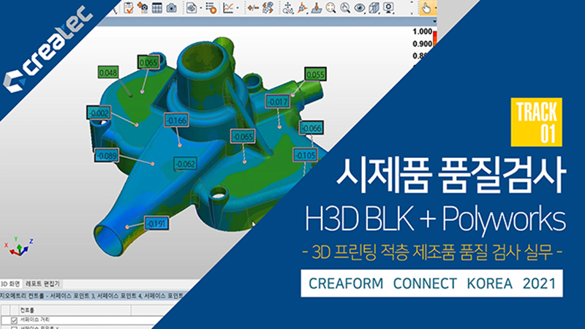Click the globe alignment arrows icon
The height and width of the screenshot is (329, 585).
[x=268, y=8]
